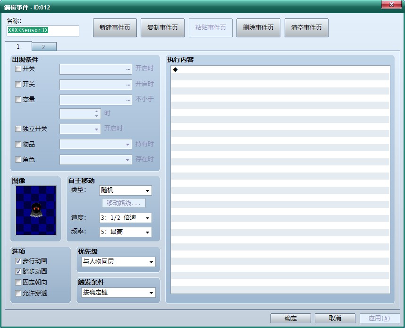Close the event editor window

tap(391, 4)
